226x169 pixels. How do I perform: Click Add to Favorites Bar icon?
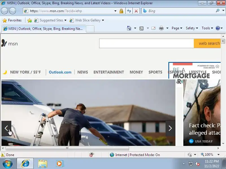(30, 20)
